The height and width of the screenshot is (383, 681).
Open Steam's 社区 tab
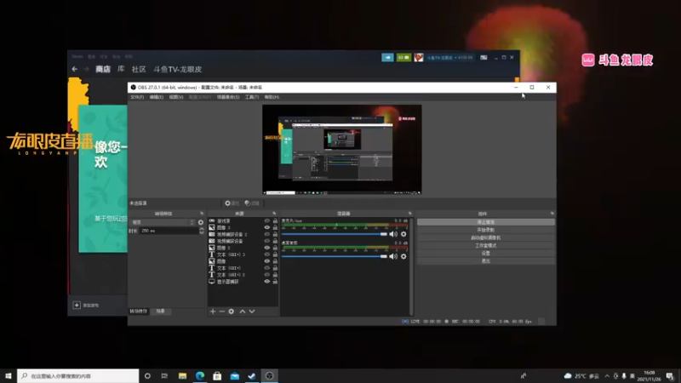click(139, 69)
